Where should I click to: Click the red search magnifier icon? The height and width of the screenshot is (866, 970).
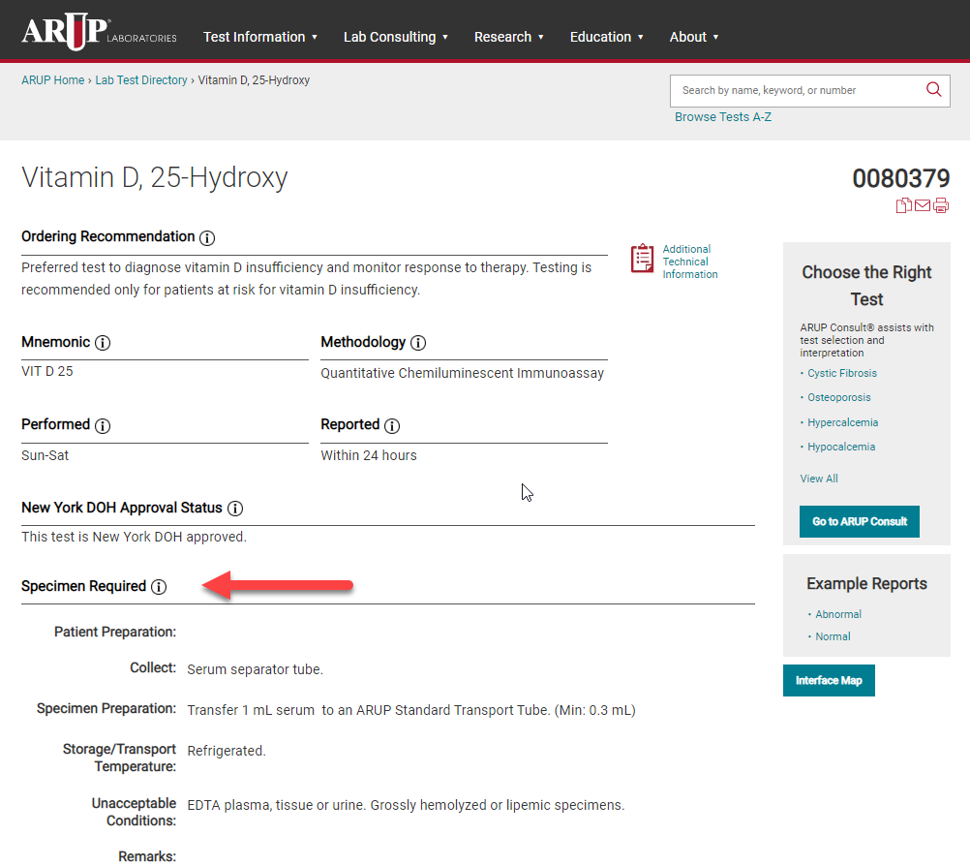933,90
